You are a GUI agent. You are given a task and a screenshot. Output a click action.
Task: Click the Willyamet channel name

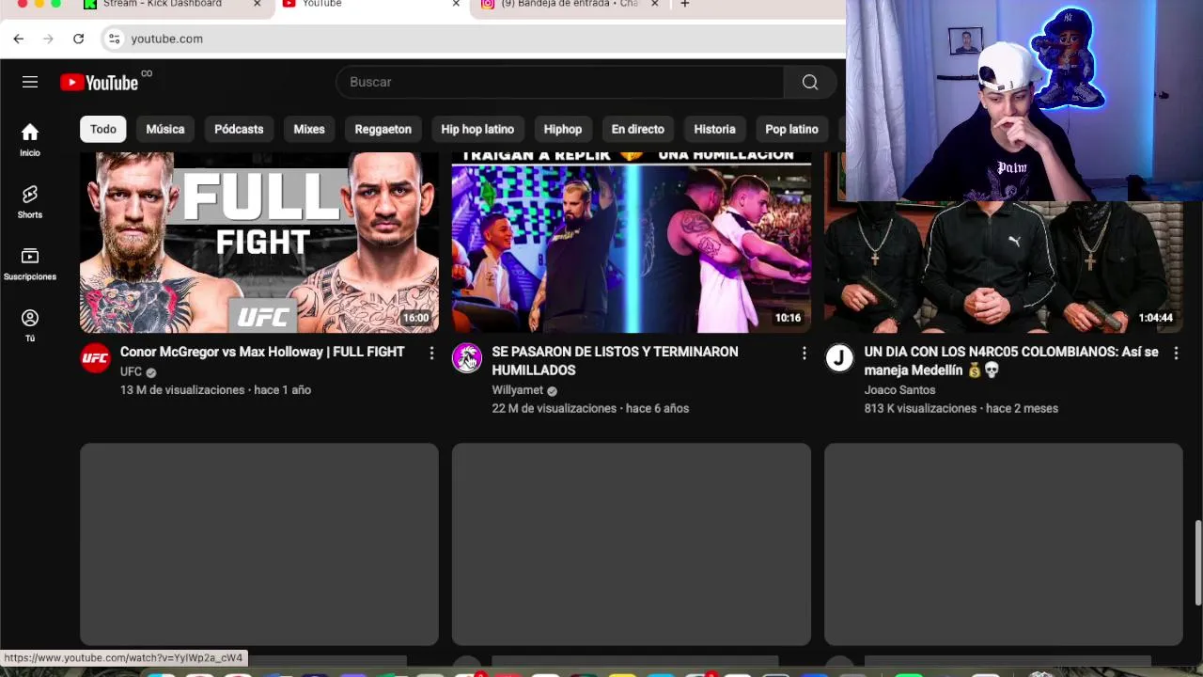click(518, 390)
